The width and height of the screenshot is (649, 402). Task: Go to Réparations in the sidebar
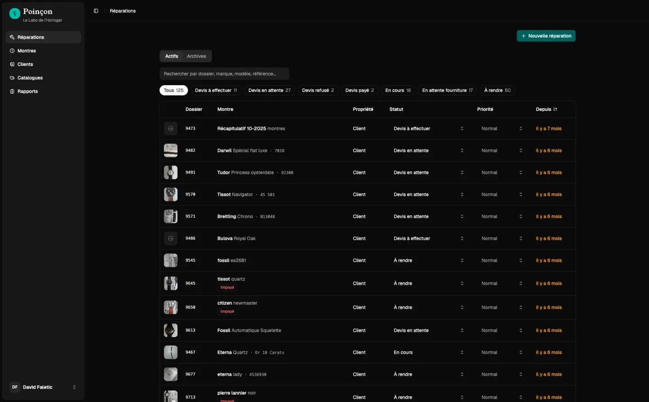(x=43, y=37)
